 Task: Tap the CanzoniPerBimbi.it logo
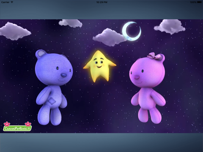[x=17, y=127]
